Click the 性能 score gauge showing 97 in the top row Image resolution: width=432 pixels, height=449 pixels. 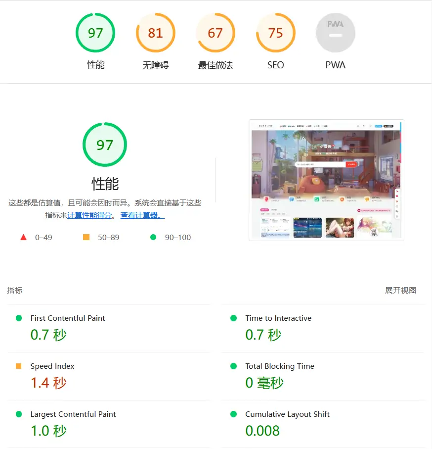tap(95, 33)
